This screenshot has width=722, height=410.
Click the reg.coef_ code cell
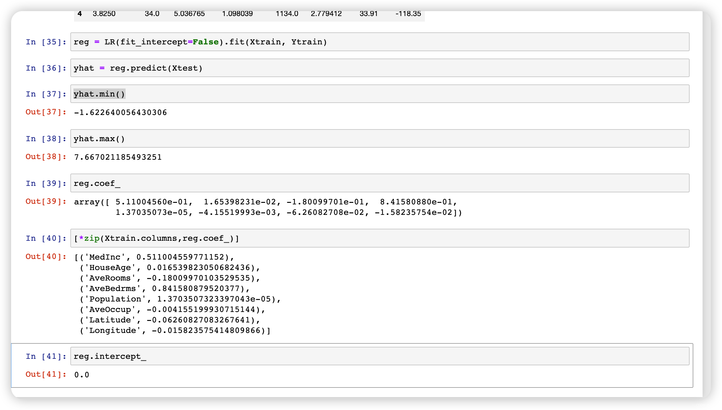pos(380,183)
